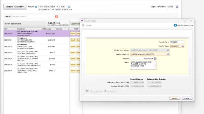Viewport: 204px width, 114px height.
Task: Click Find for the COATES HIRE MASCOT row
Action: [73, 65]
